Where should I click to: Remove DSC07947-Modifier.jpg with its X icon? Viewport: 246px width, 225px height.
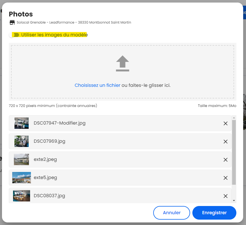pos(226,123)
